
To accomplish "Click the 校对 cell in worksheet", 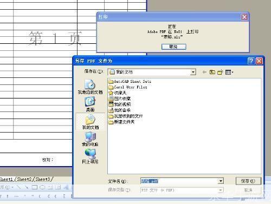I will click(48, 160).
